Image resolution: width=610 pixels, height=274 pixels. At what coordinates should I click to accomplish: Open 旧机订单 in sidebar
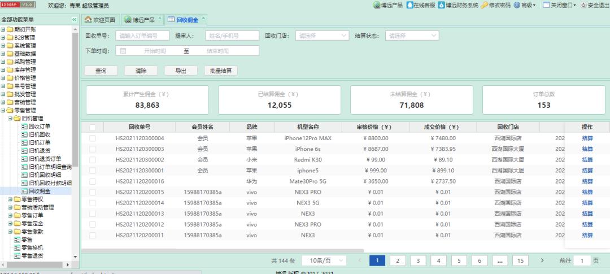click(40, 142)
